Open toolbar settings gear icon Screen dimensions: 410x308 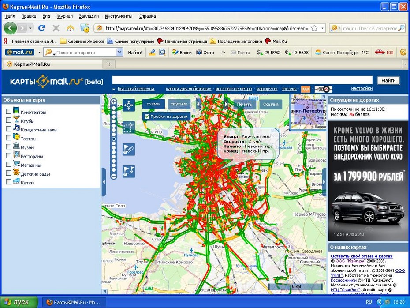coord(403,52)
